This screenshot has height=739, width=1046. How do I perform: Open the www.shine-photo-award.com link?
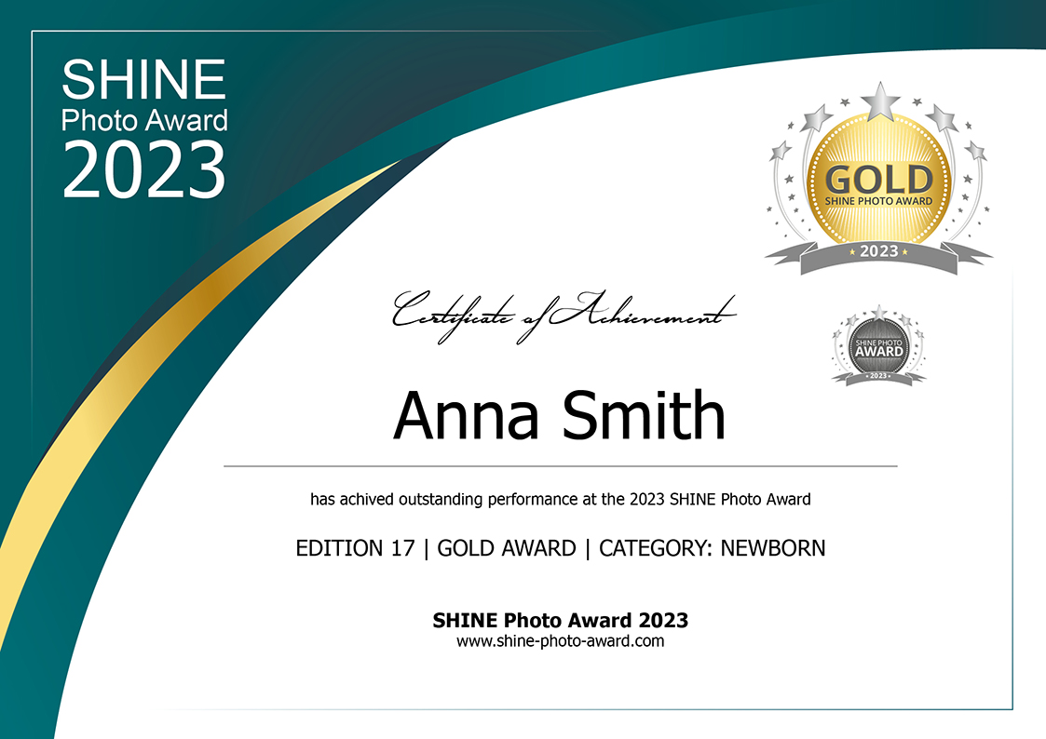pos(560,640)
